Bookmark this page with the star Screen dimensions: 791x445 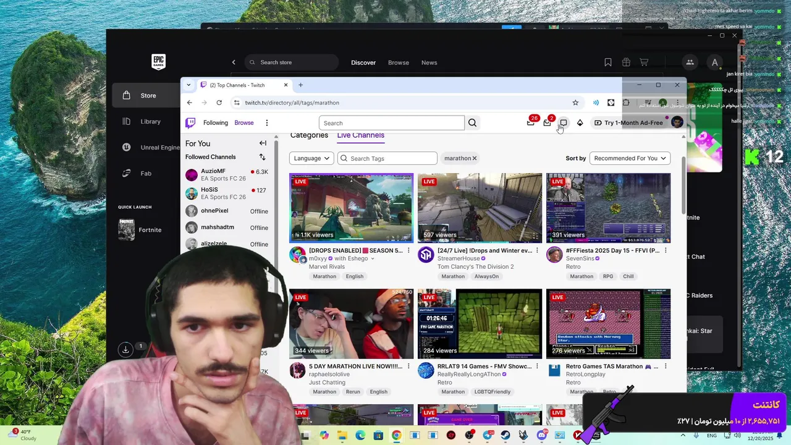575,103
